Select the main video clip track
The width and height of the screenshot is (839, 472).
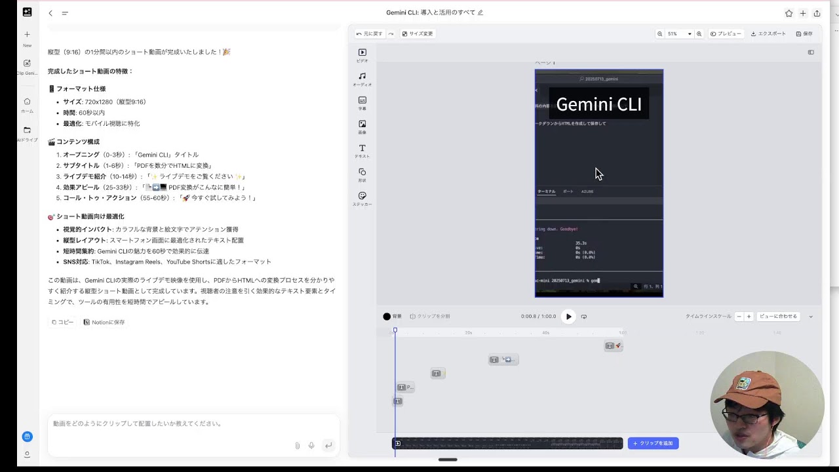click(x=507, y=443)
